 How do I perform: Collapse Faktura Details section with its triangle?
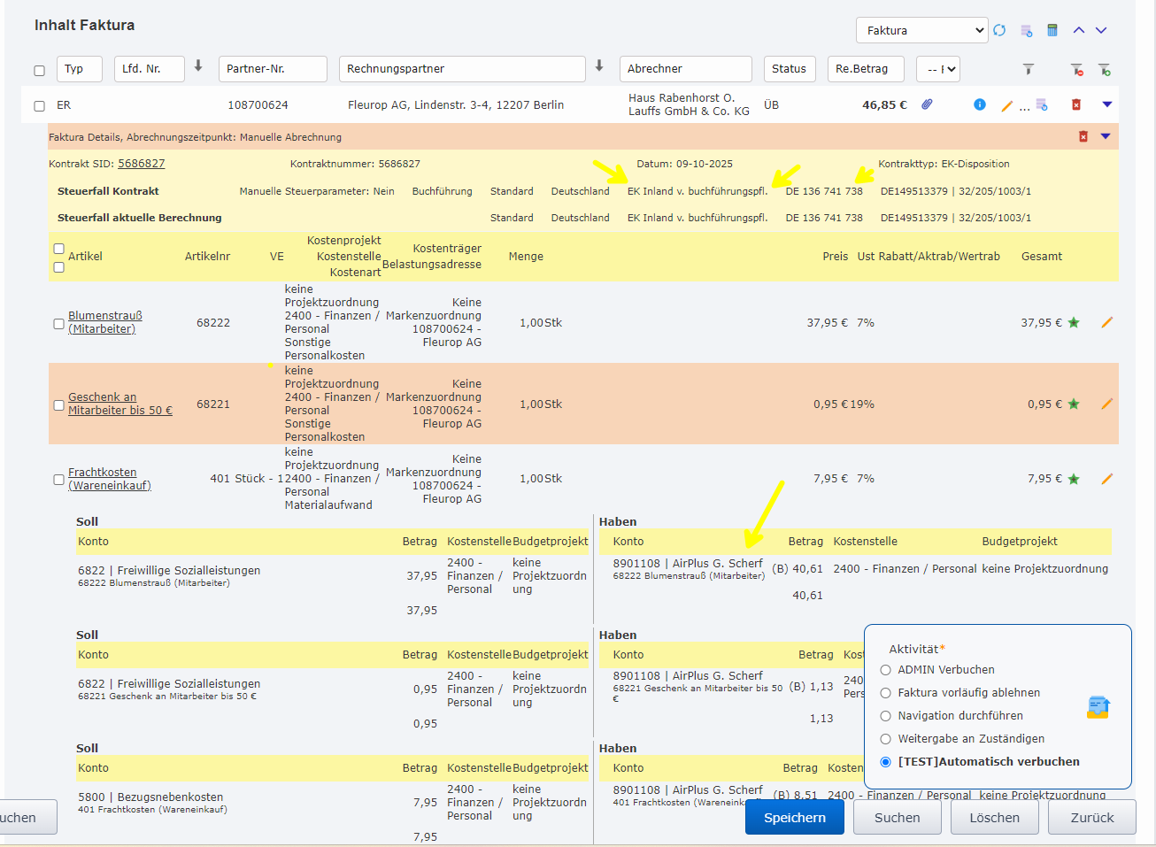[x=1105, y=136]
